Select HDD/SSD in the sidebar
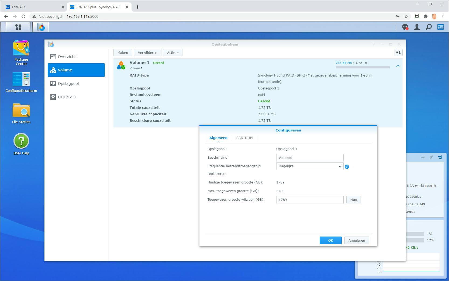 (x=76, y=97)
